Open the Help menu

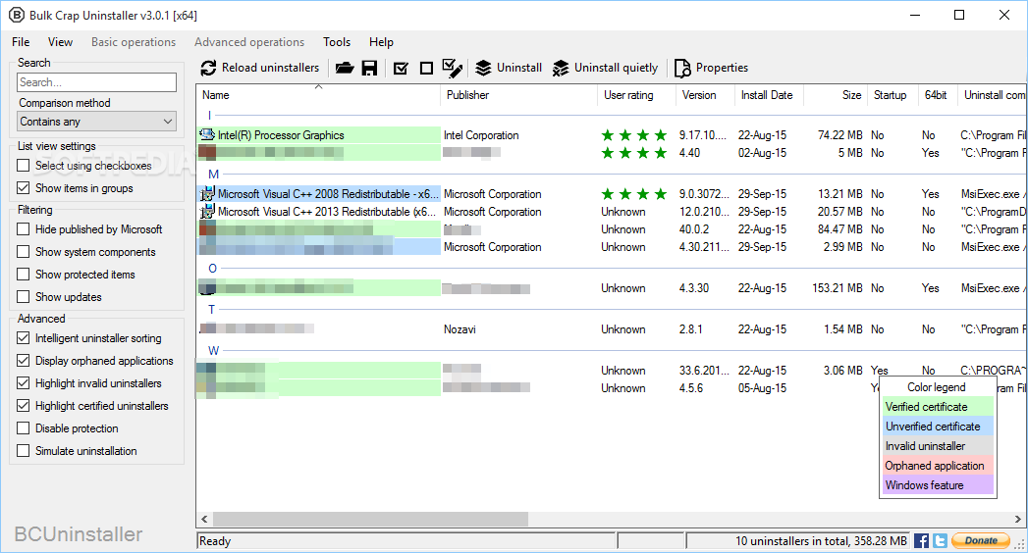click(x=381, y=42)
